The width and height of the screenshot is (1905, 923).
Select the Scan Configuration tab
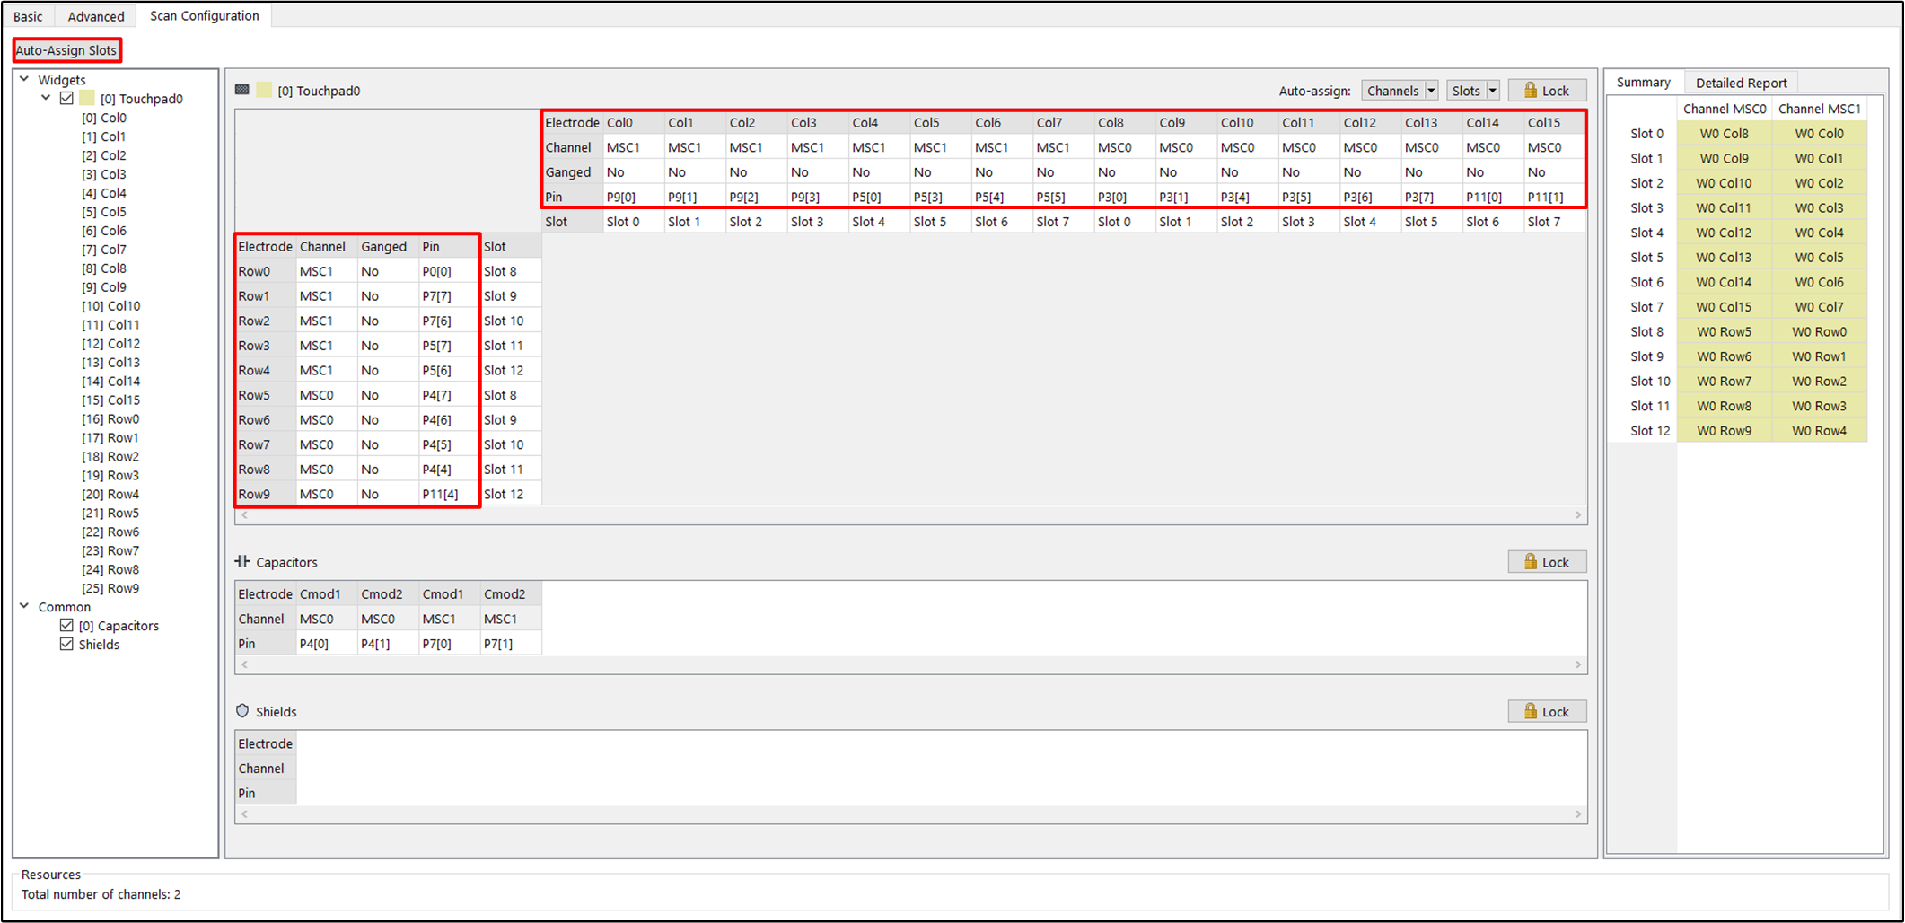tap(205, 15)
